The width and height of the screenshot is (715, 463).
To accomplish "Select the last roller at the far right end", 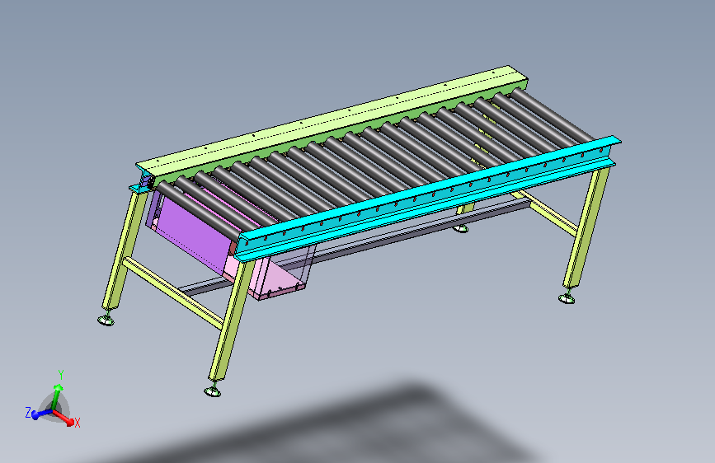I will click(554, 115).
